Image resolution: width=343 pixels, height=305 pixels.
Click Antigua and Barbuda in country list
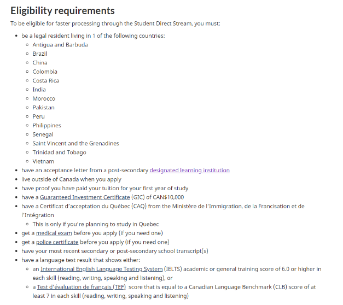(x=60, y=45)
